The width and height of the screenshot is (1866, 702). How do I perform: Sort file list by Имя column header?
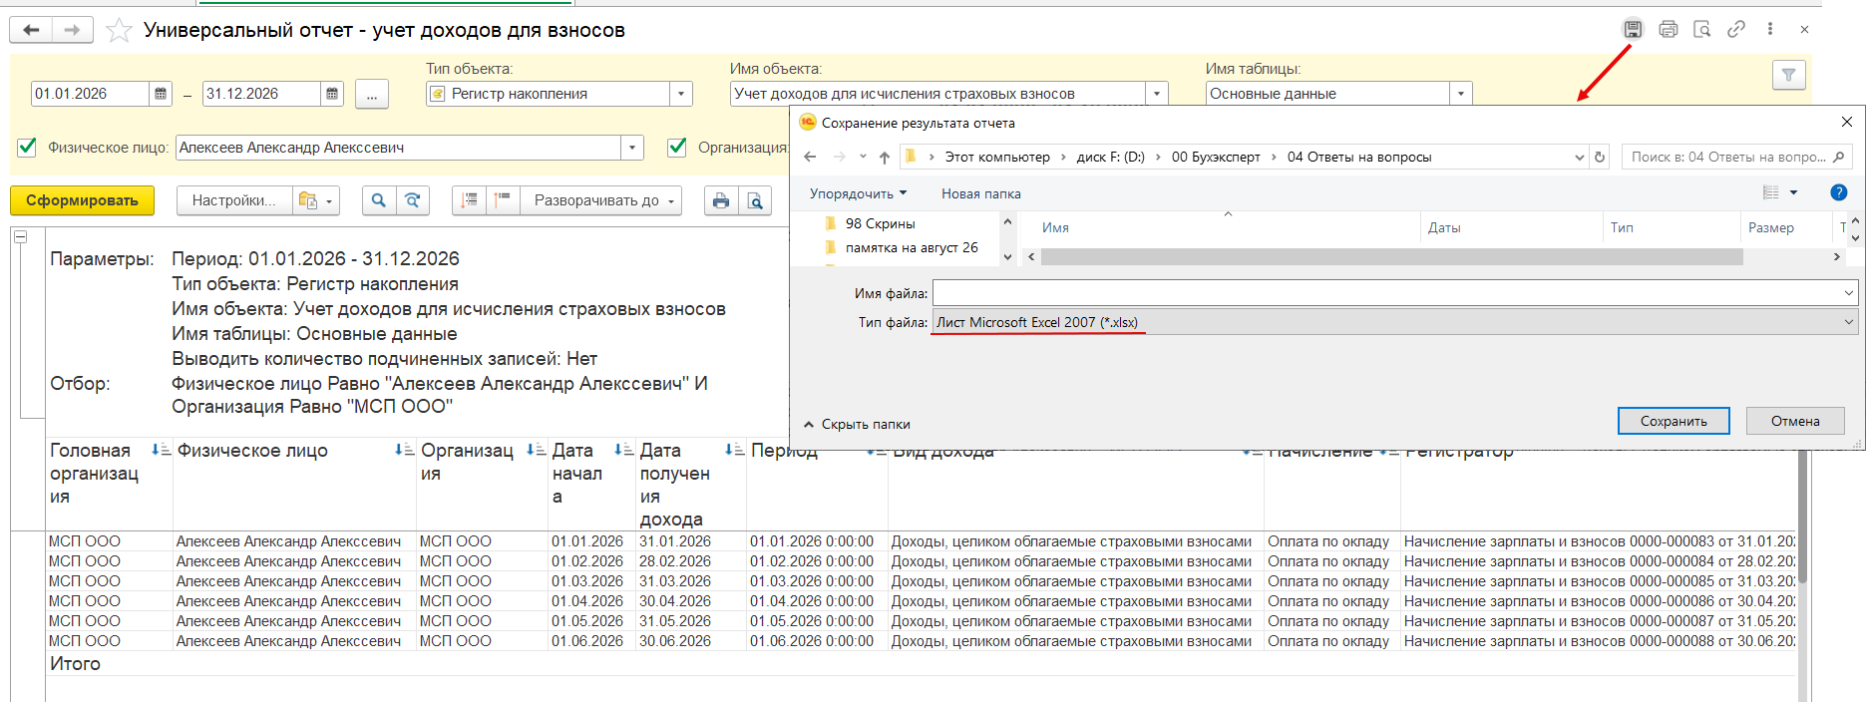[1055, 227]
